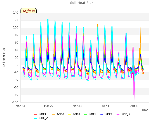Toggle SHF4 series via legend label

point(93,114)
